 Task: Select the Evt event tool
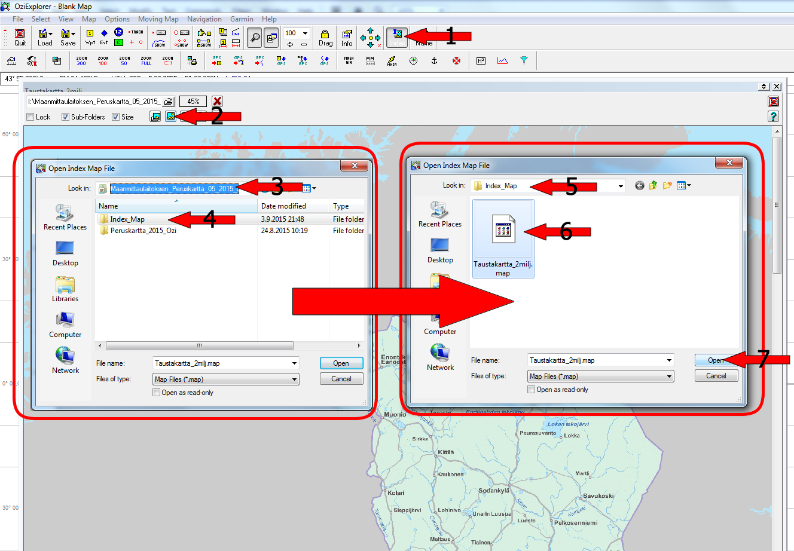pos(104,37)
